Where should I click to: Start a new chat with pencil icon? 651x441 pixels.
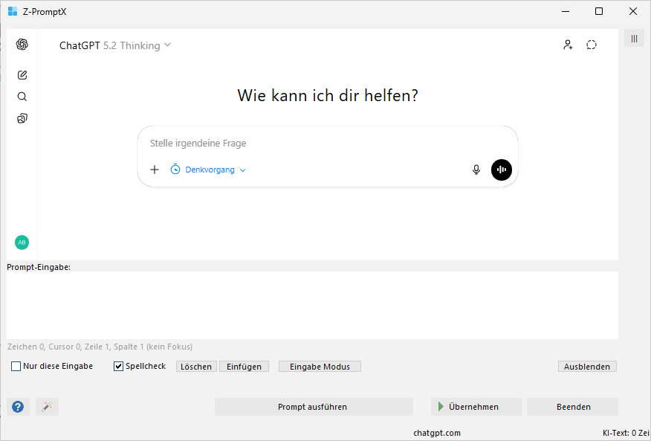click(x=22, y=75)
